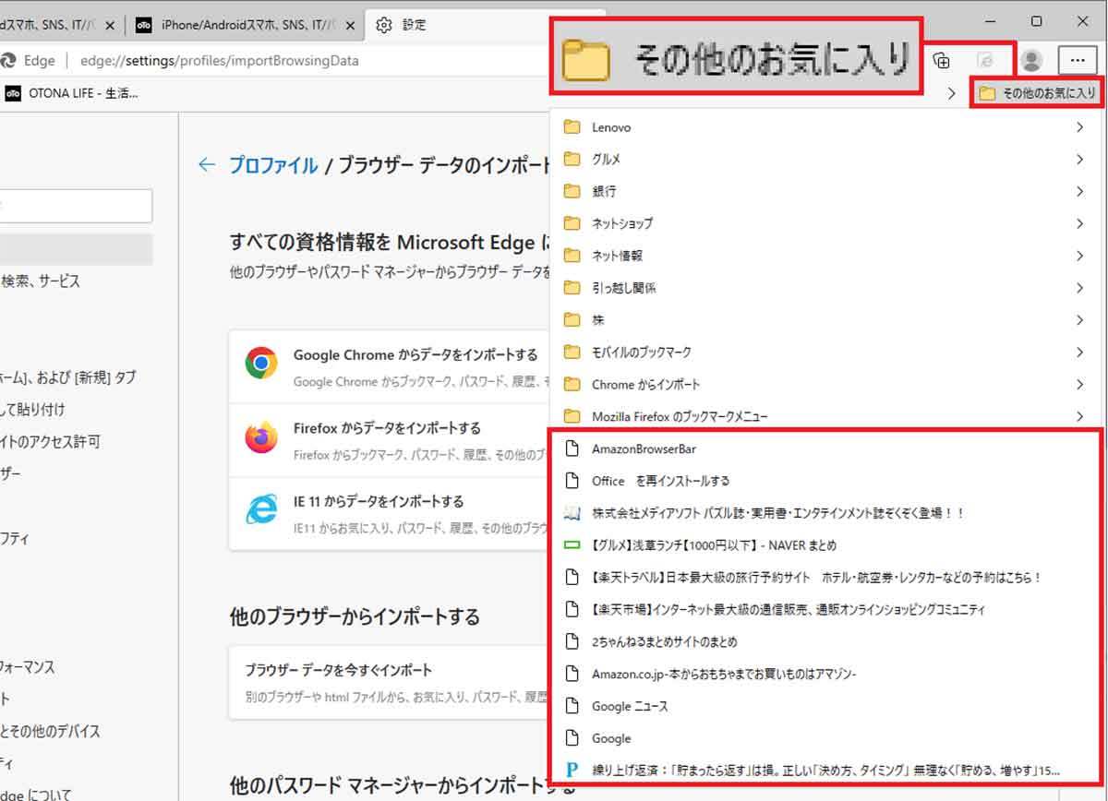
Task: Open 【楽天トラベル】 travel site favorite
Action: point(826,578)
